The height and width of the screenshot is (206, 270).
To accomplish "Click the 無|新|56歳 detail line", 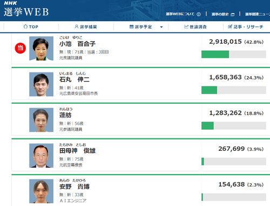I will tap(71, 123).
